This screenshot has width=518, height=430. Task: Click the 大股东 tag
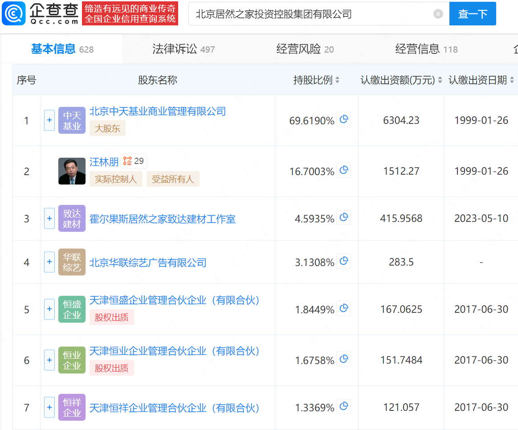point(107,129)
